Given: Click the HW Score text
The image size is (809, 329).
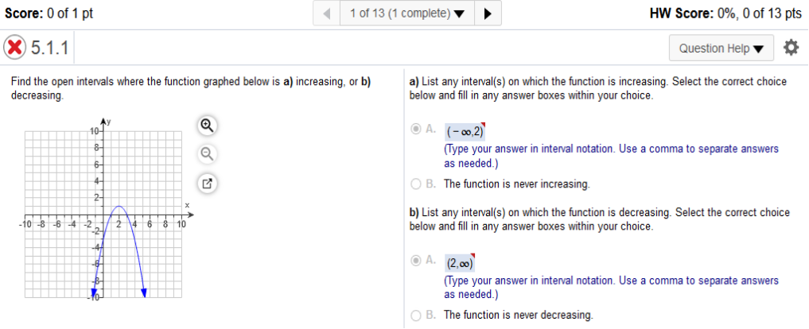Looking at the screenshot, I should click(726, 14).
